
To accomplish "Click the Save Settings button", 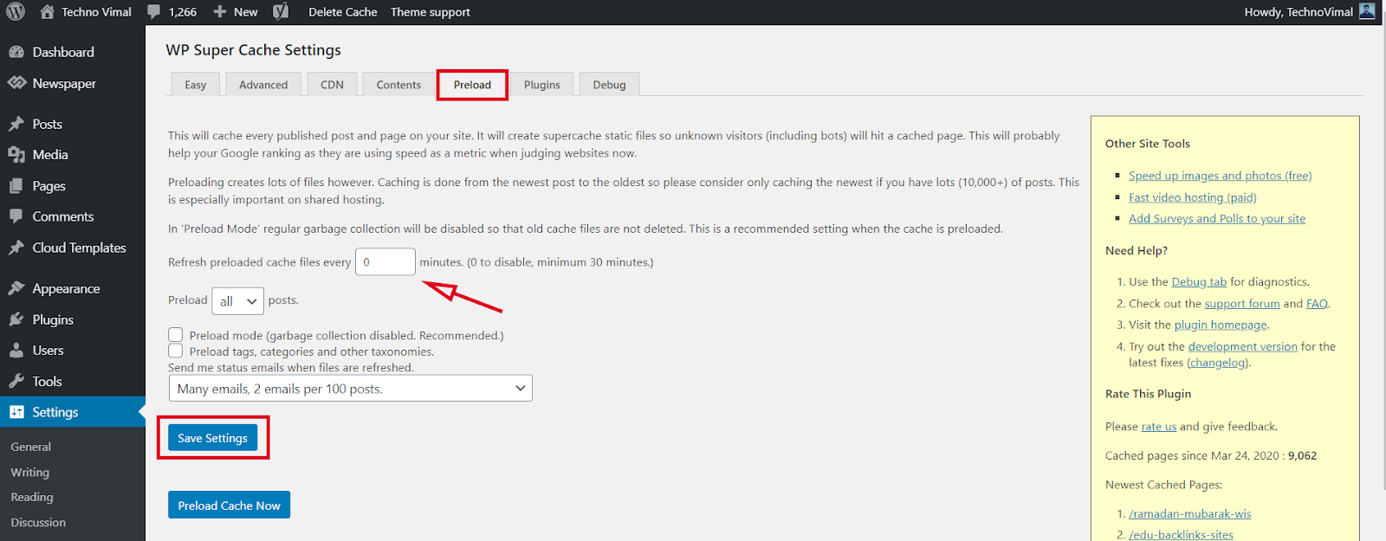I will click(x=213, y=438).
